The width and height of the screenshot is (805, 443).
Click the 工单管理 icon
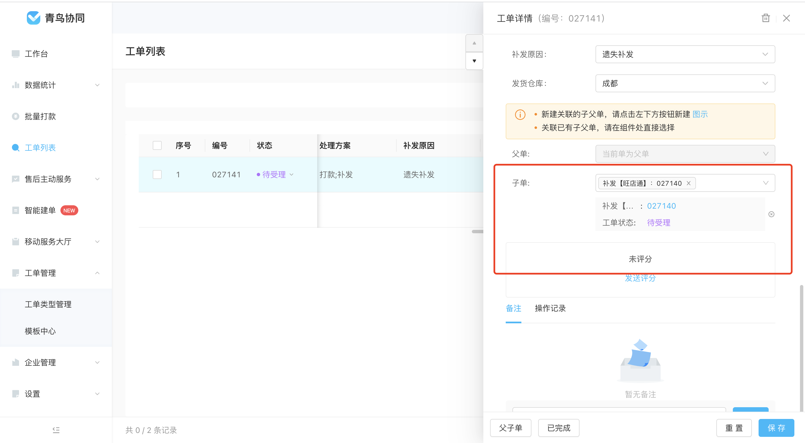coord(15,273)
